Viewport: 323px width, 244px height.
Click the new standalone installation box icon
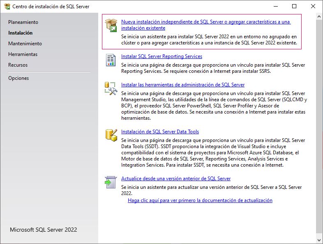point(111,25)
